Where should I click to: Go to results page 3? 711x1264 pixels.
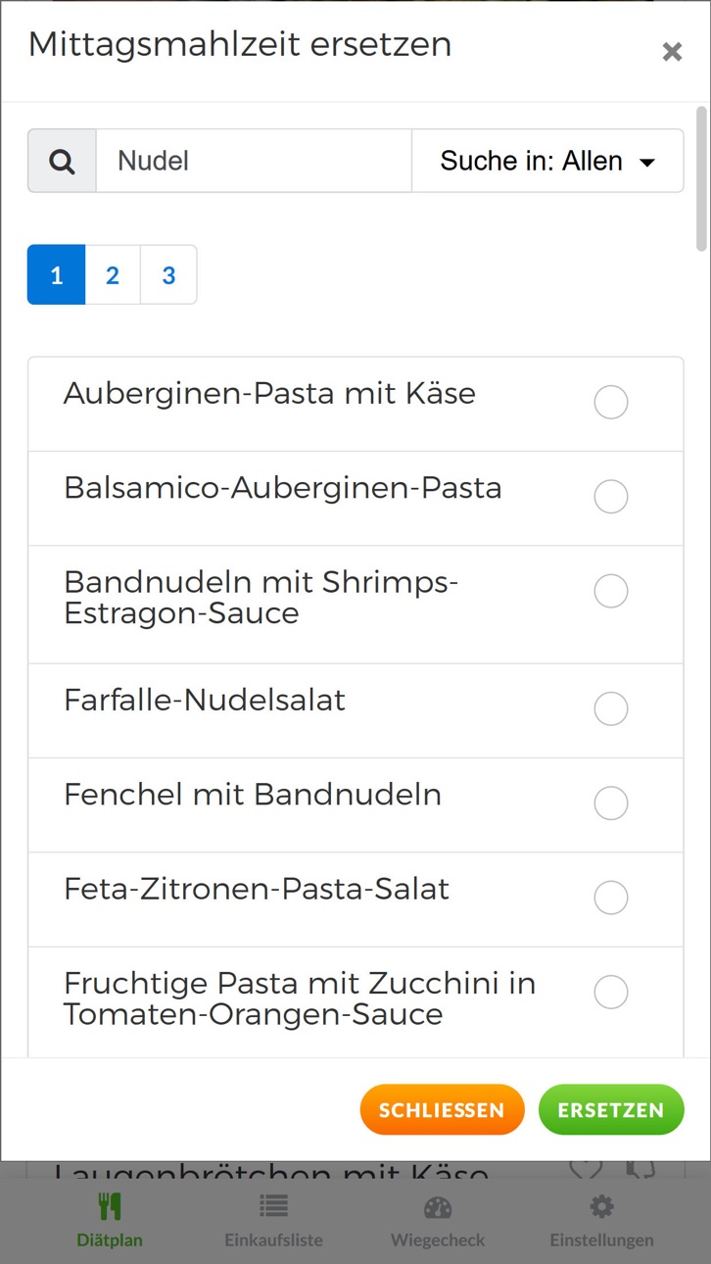168,275
